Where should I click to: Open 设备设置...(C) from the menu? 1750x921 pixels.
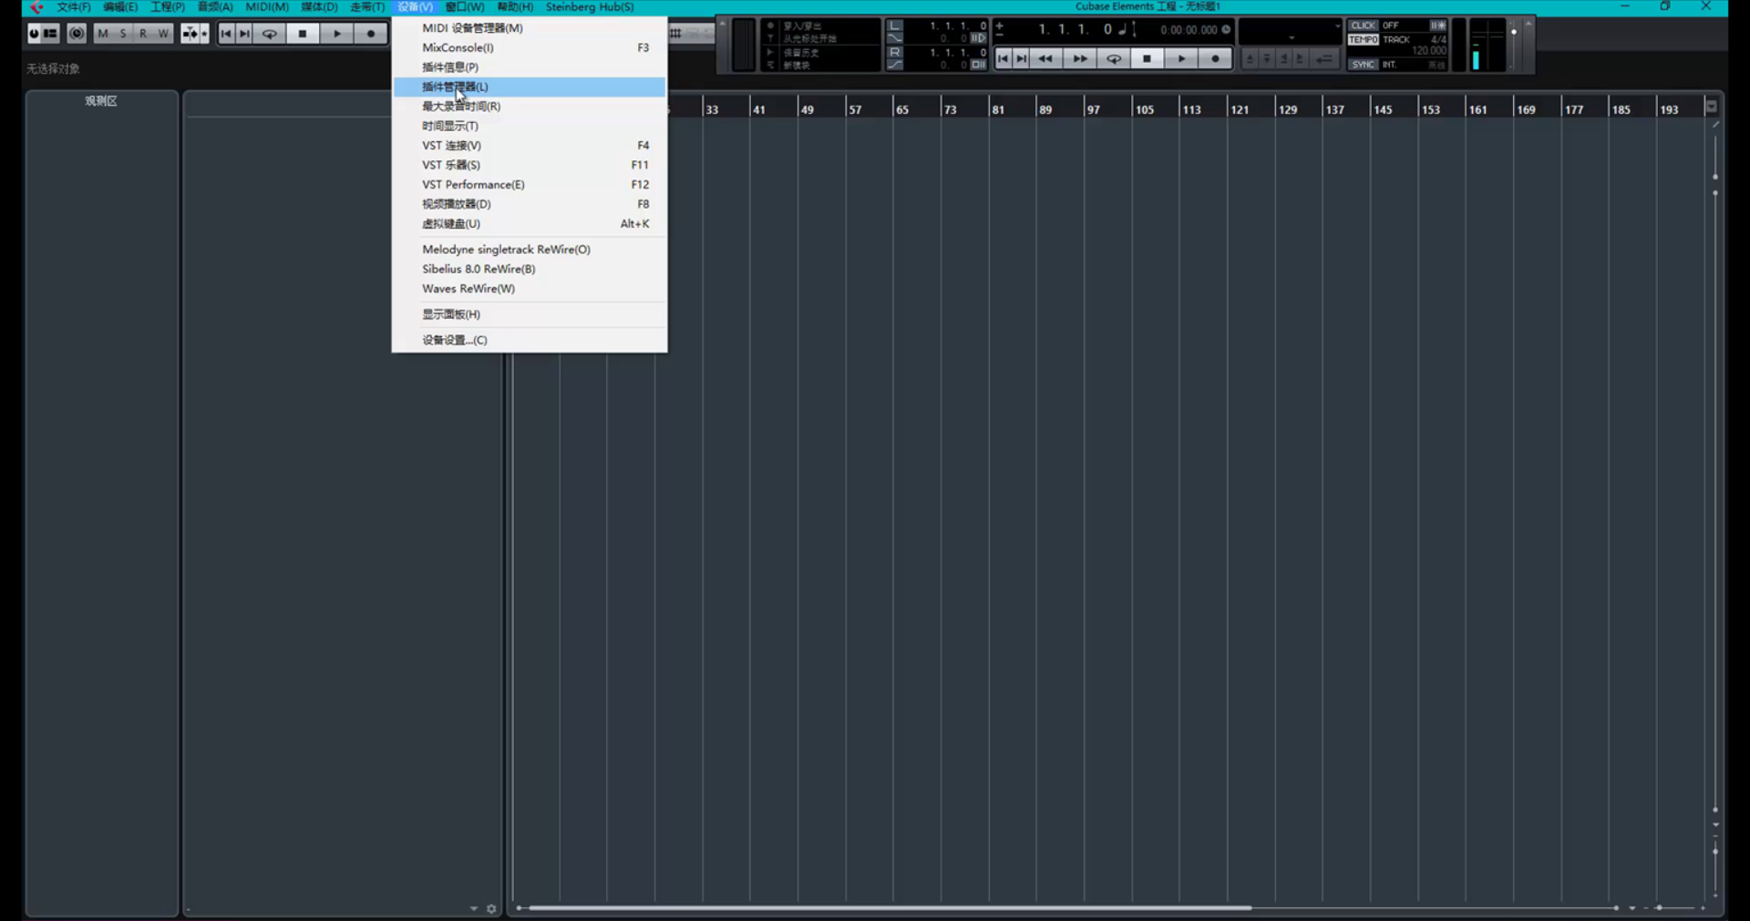coord(529,341)
